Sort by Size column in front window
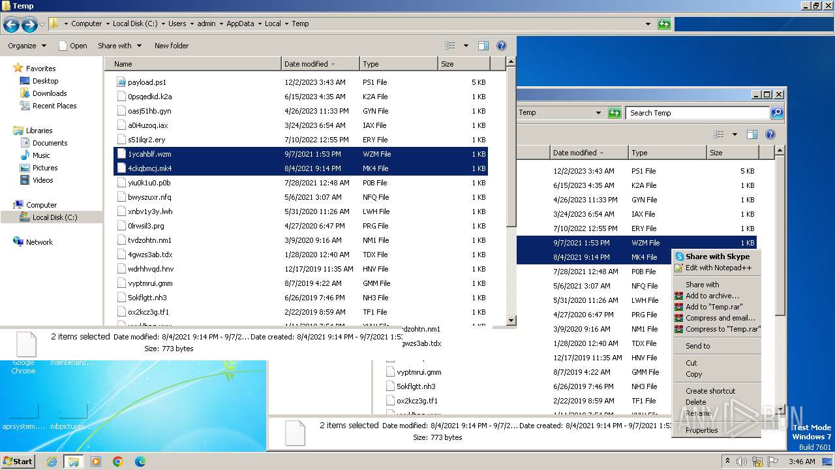 click(464, 64)
